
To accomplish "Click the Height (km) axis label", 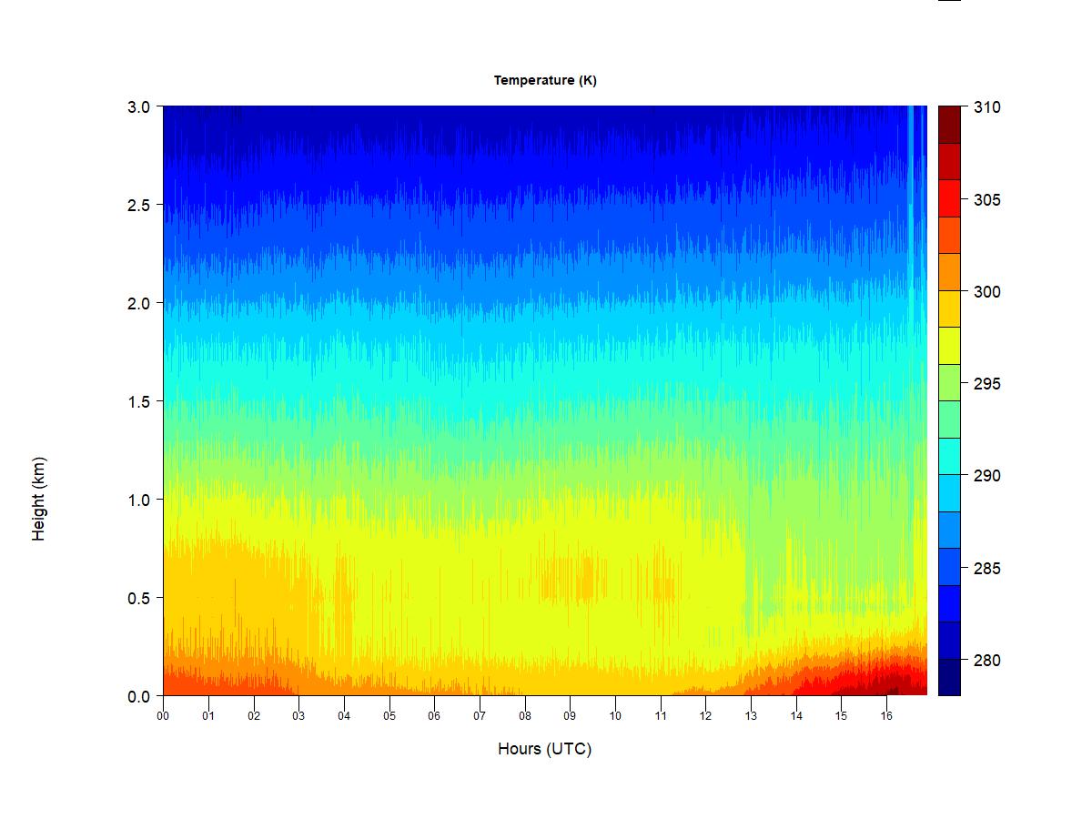I will [x=38, y=499].
